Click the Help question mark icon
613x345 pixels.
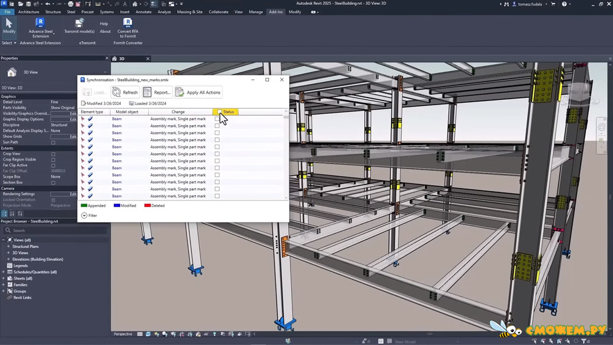564,4
